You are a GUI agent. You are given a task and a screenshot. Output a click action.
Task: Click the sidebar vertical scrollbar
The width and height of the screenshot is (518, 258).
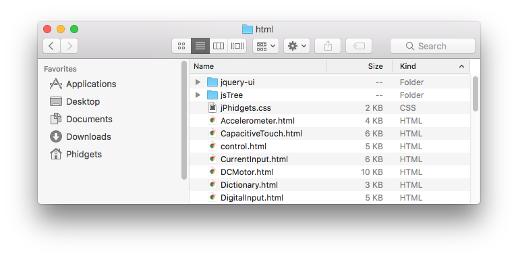click(x=184, y=120)
